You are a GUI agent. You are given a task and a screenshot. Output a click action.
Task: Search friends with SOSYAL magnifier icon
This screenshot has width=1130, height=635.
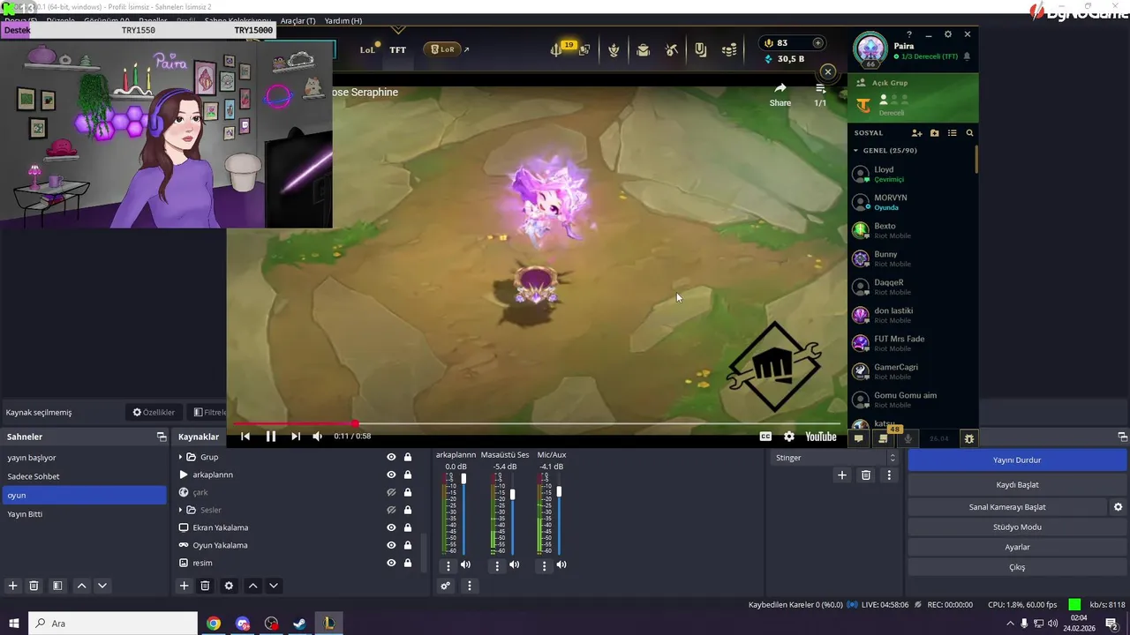[969, 133]
